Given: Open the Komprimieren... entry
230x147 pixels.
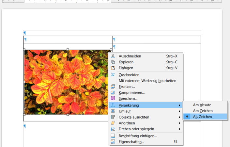Looking at the screenshot, I should coord(146,92).
